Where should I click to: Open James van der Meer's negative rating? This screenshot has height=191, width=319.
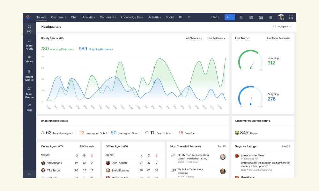tap(263, 162)
